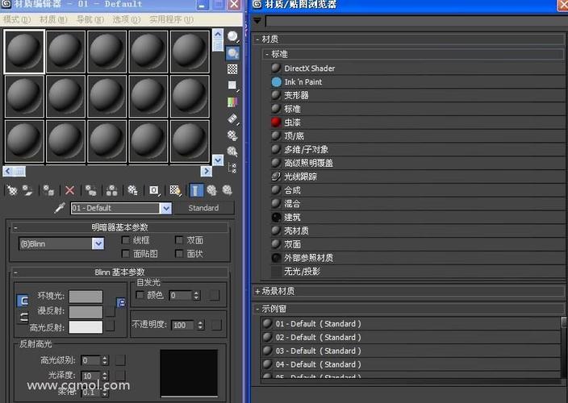Click the Select by Material icon
568x403 pixels.
click(x=232, y=152)
